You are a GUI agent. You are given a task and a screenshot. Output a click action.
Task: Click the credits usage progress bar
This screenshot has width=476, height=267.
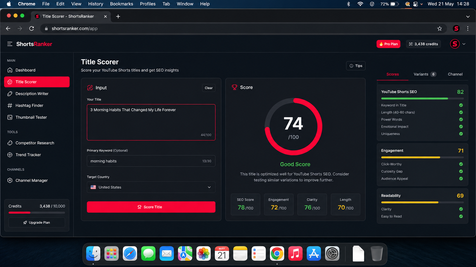coord(37,213)
